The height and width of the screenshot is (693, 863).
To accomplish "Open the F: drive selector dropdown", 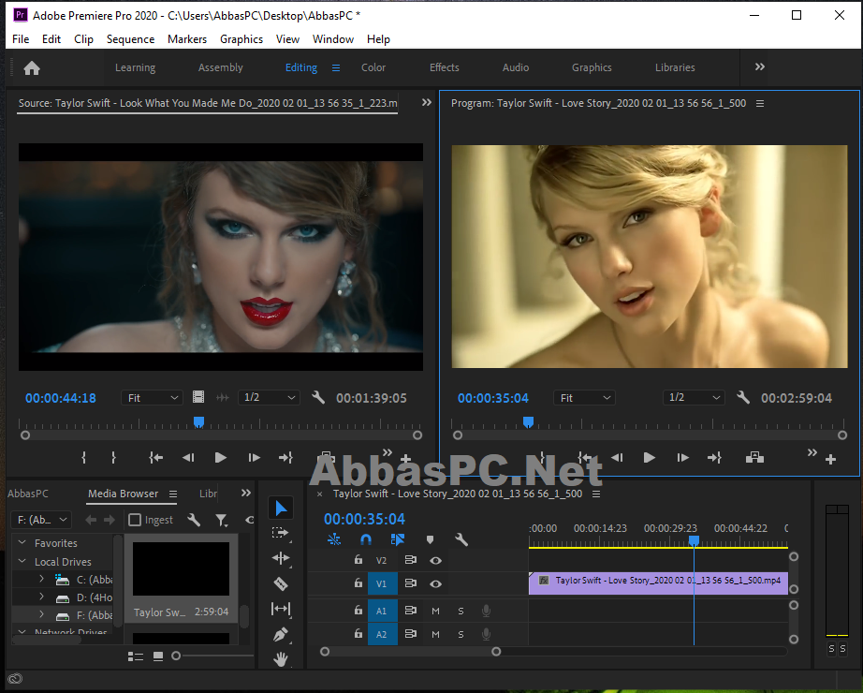I will click(x=41, y=520).
